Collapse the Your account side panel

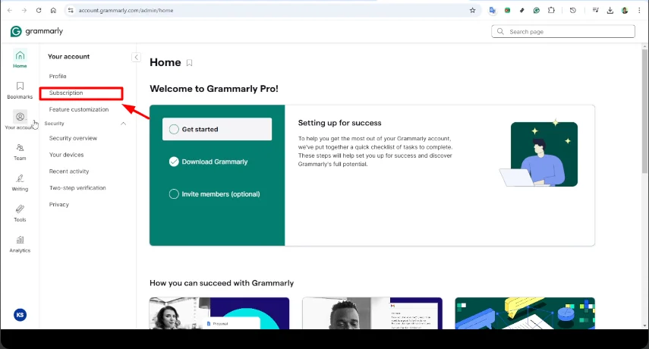pyautogui.click(x=136, y=57)
